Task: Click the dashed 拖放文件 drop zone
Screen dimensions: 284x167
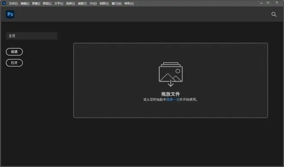Action: coord(170,80)
